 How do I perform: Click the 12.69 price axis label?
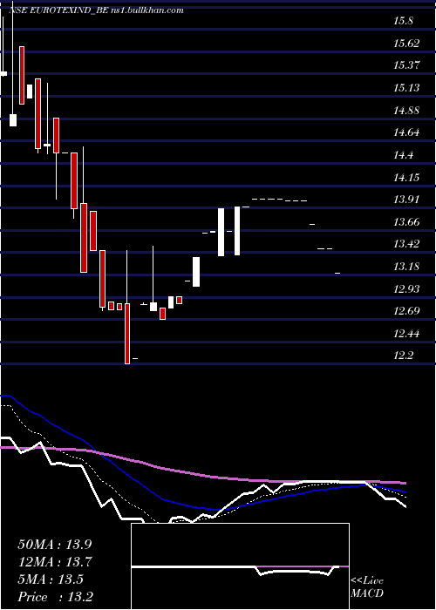click(x=407, y=311)
